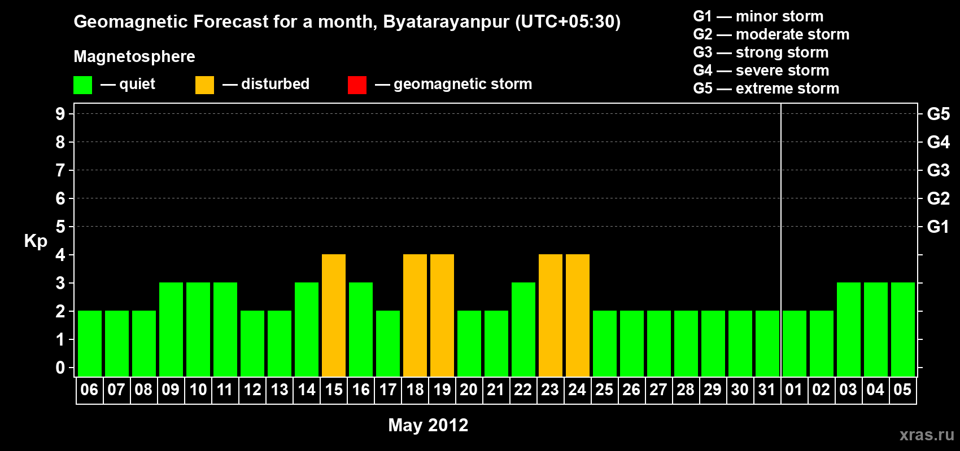Click the 'disturbed' legend label
Screen dimensions: 960x451
pos(276,84)
